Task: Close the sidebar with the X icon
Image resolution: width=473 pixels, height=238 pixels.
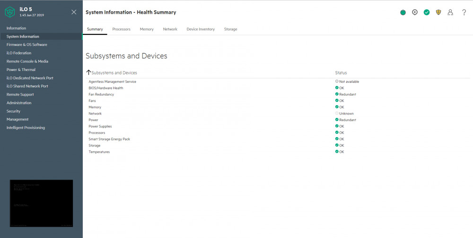Action: pyautogui.click(x=74, y=12)
